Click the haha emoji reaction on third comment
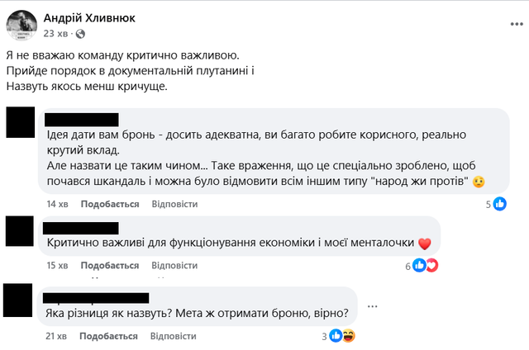 pos(348,336)
